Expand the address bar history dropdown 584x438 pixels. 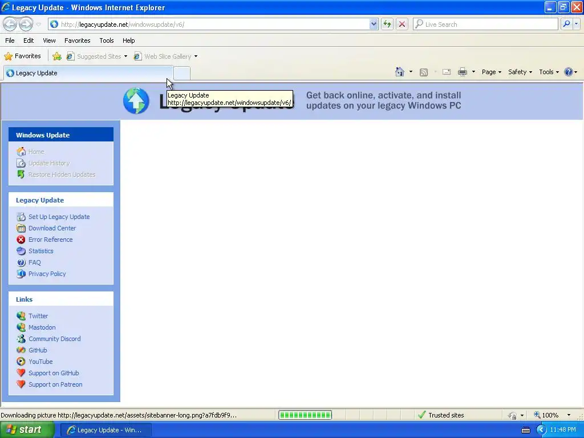point(374,24)
